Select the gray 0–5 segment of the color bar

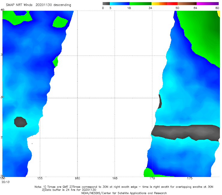click(106, 4)
